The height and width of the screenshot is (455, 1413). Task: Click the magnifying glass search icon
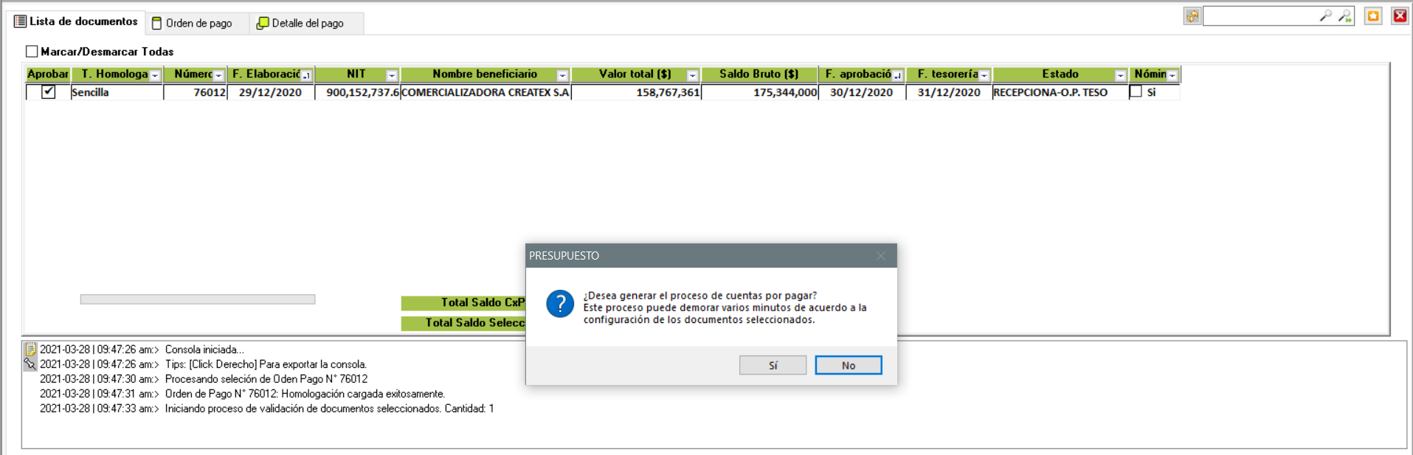pyautogui.click(x=1325, y=15)
